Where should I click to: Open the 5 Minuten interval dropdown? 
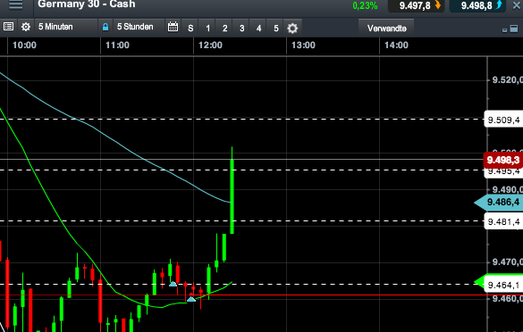coord(65,27)
